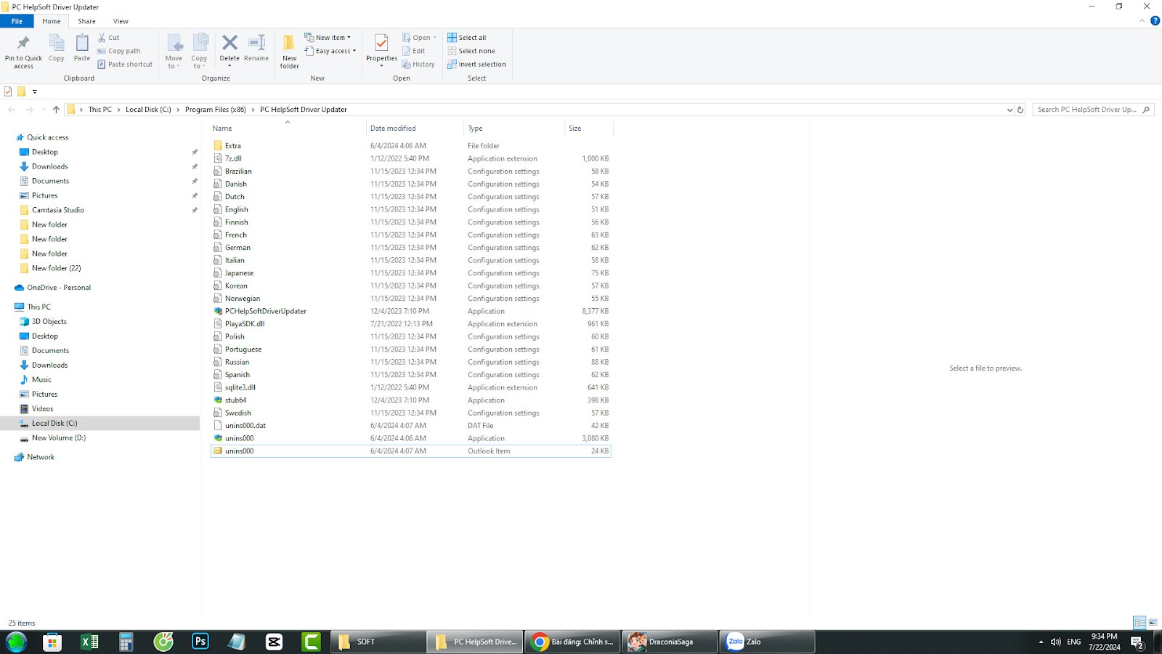The width and height of the screenshot is (1162, 654).
Task: Switch to Zalo in the taskbar
Action: coord(767,642)
